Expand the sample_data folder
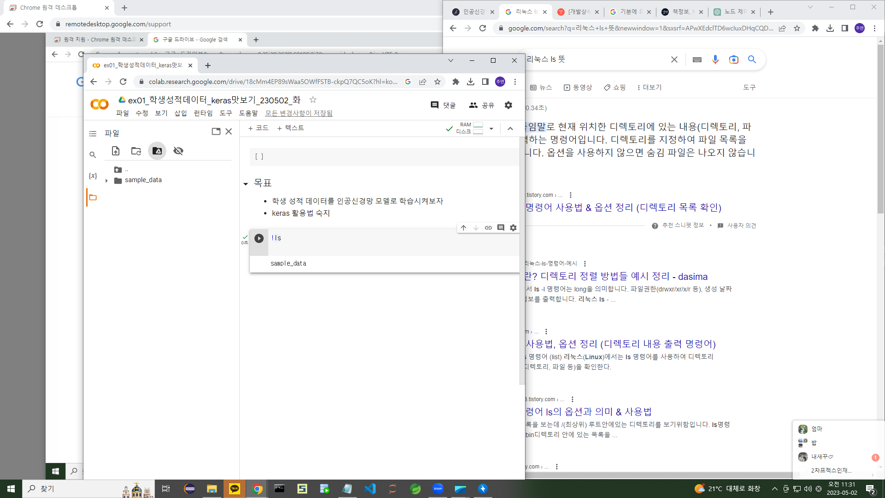885x498 pixels. coord(106,181)
